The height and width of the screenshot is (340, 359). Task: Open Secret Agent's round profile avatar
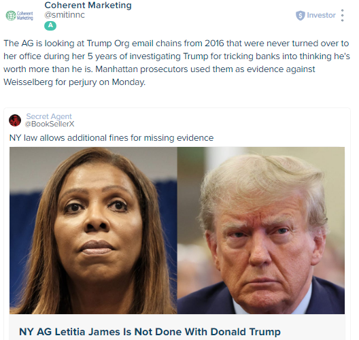pyautogui.click(x=15, y=120)
